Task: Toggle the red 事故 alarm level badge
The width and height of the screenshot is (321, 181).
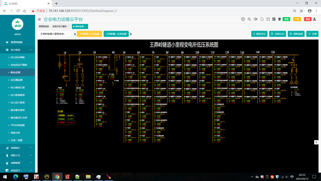Action: pyautogui.click(x=308, y=19)
